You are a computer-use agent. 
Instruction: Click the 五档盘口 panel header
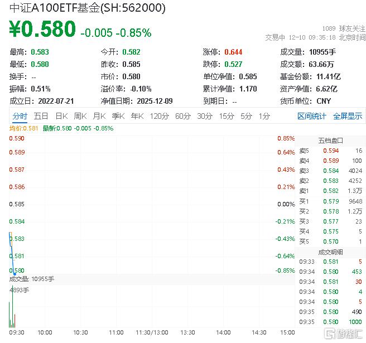(x=330, y=141)
